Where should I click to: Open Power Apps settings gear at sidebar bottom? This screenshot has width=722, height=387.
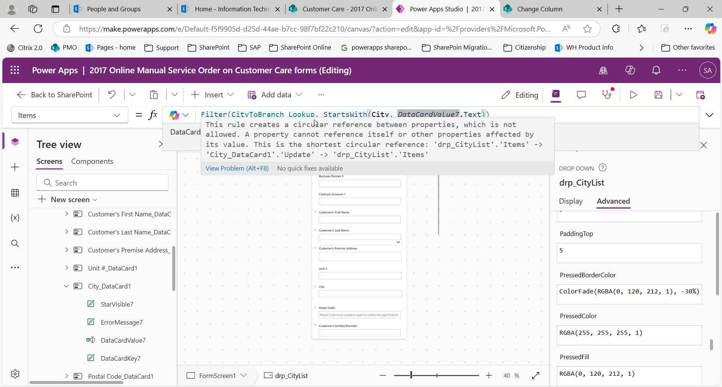pyautogui.click(x=15, y=374)
